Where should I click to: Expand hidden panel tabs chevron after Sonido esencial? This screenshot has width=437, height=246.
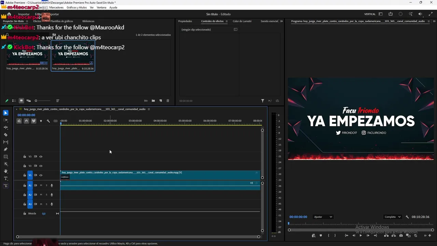pos(281,21)
